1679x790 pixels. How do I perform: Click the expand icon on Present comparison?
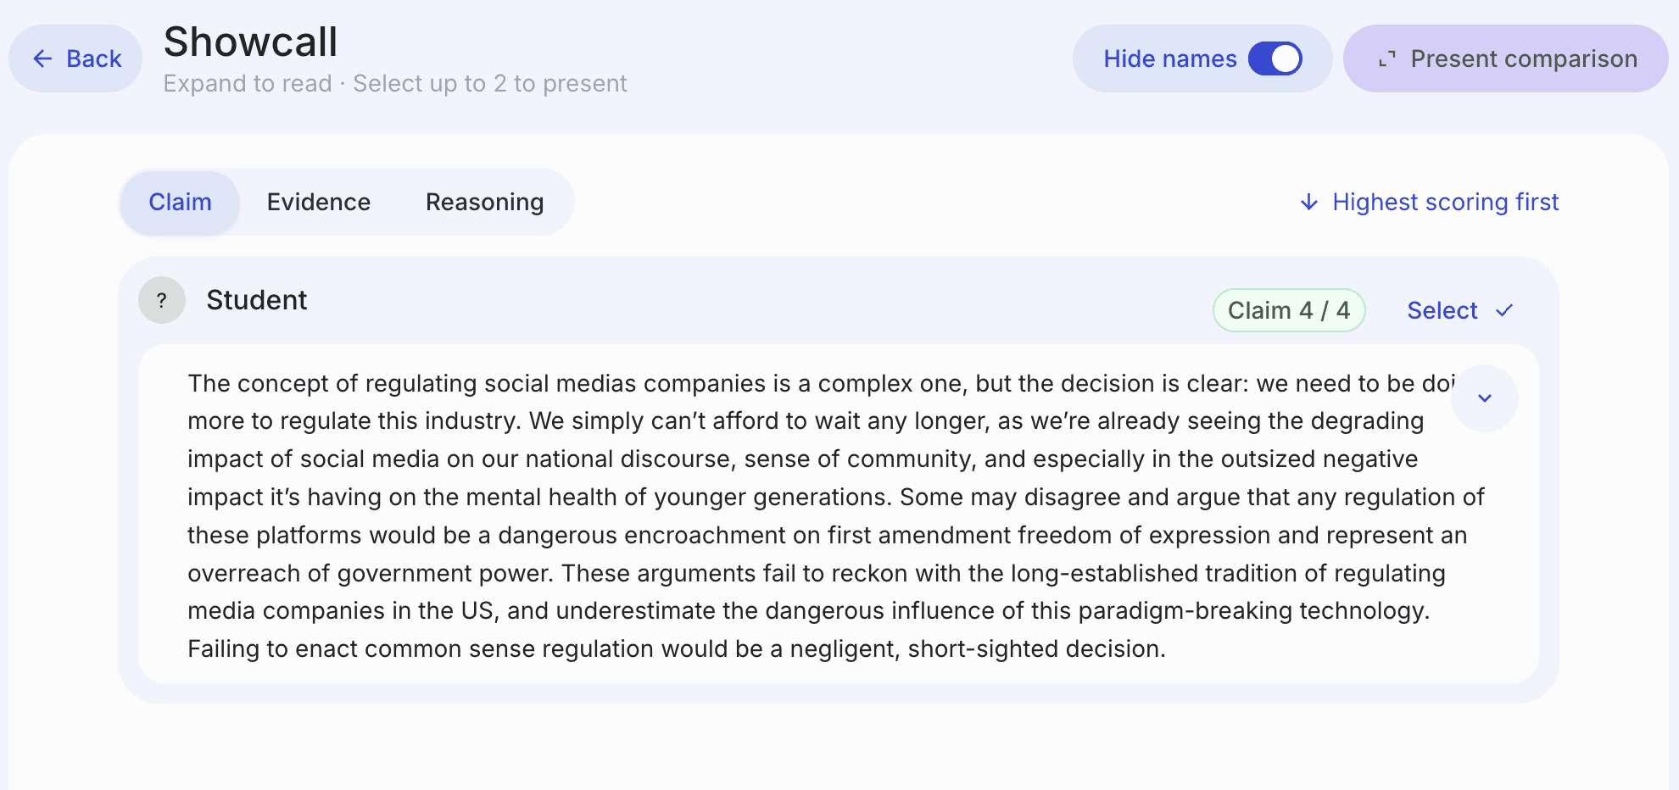[1387, 58]
